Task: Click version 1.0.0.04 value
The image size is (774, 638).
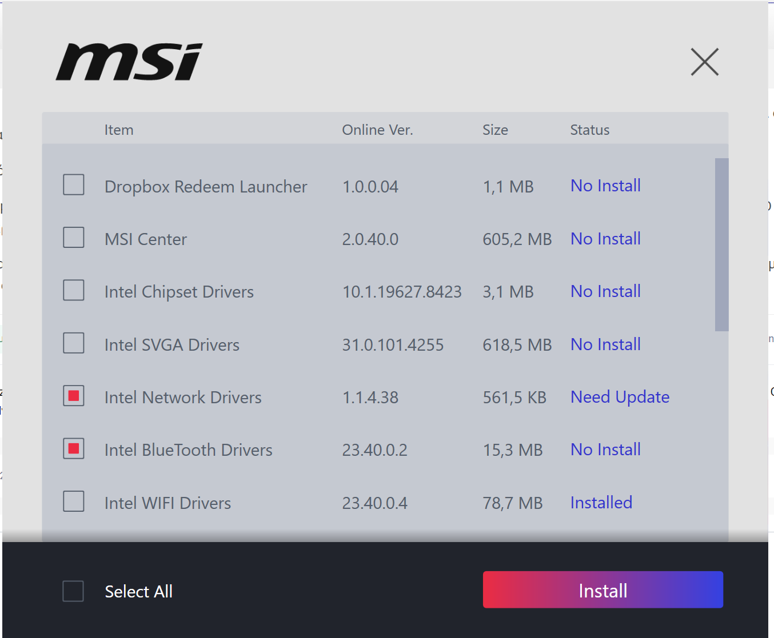Action: (x=370, y=187)
